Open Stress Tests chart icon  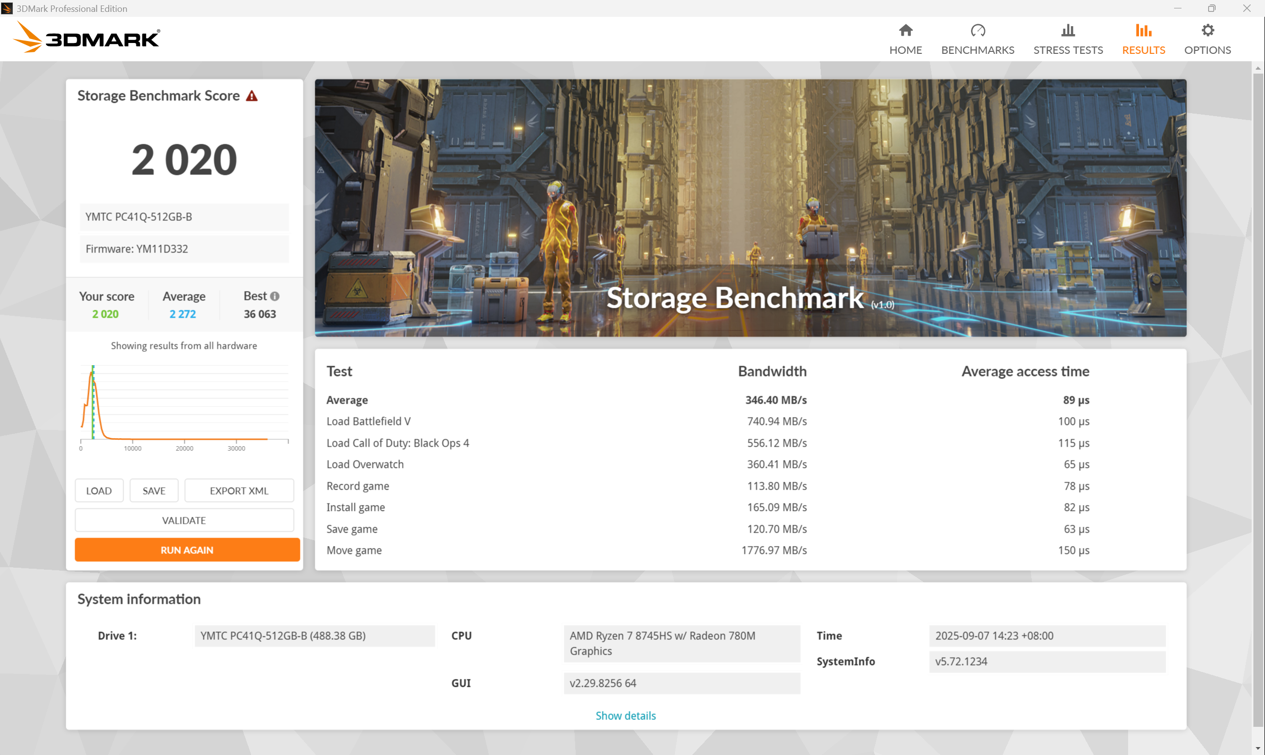[1068, 31]
